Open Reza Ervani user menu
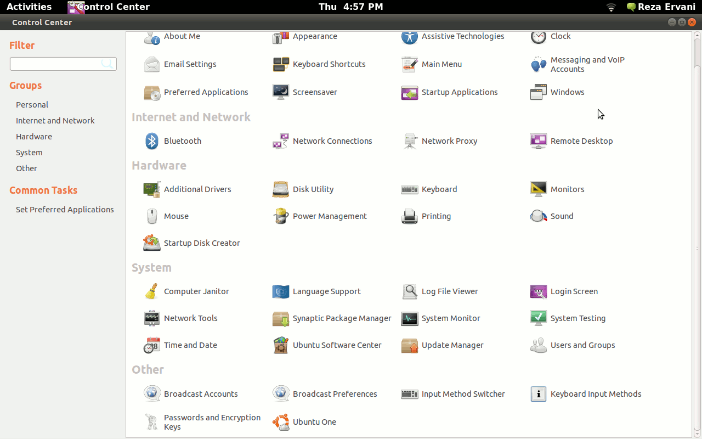 (661, 7)
